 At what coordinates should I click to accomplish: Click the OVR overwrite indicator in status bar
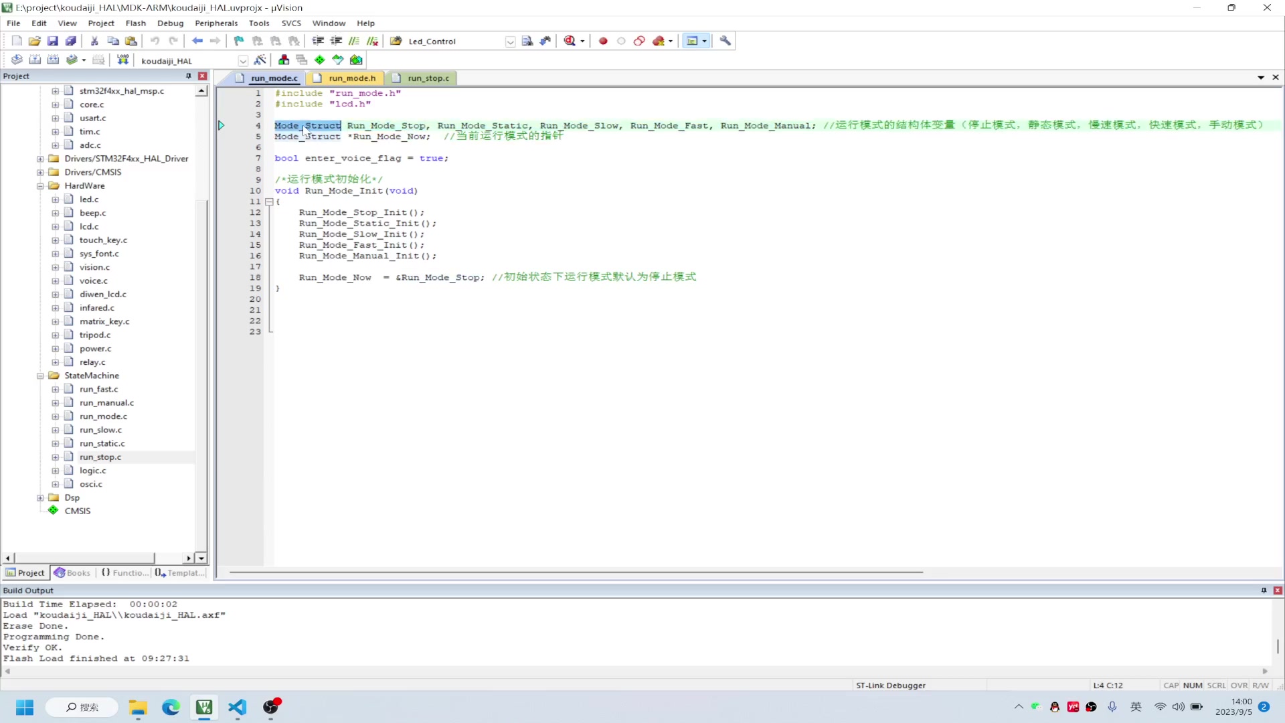click(x=1239, y=686)
